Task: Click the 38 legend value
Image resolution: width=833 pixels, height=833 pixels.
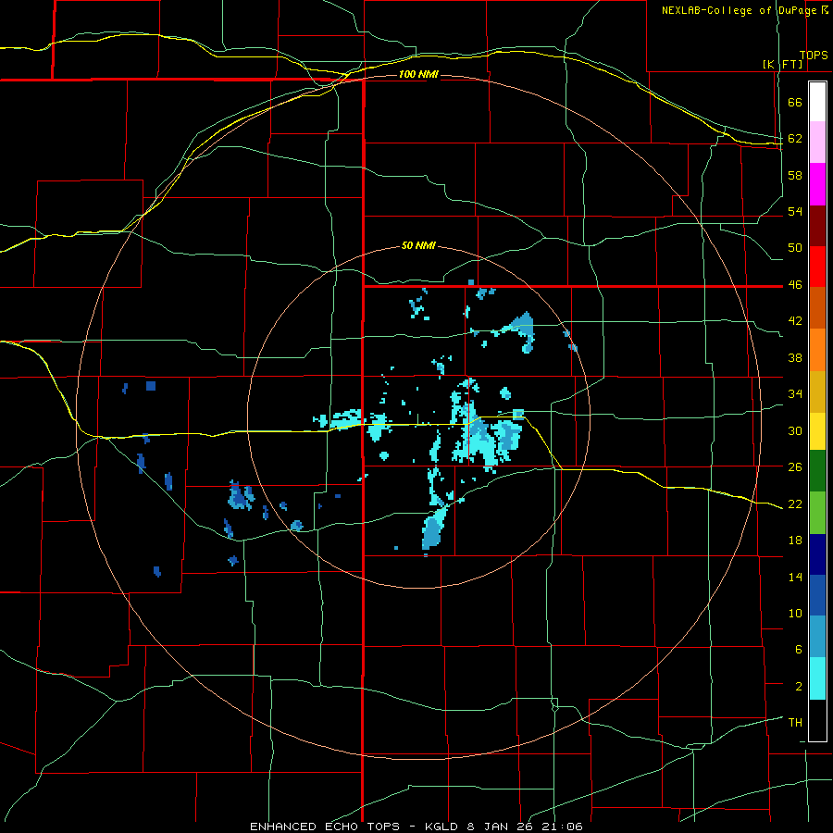Action: [x=795, y=357]
